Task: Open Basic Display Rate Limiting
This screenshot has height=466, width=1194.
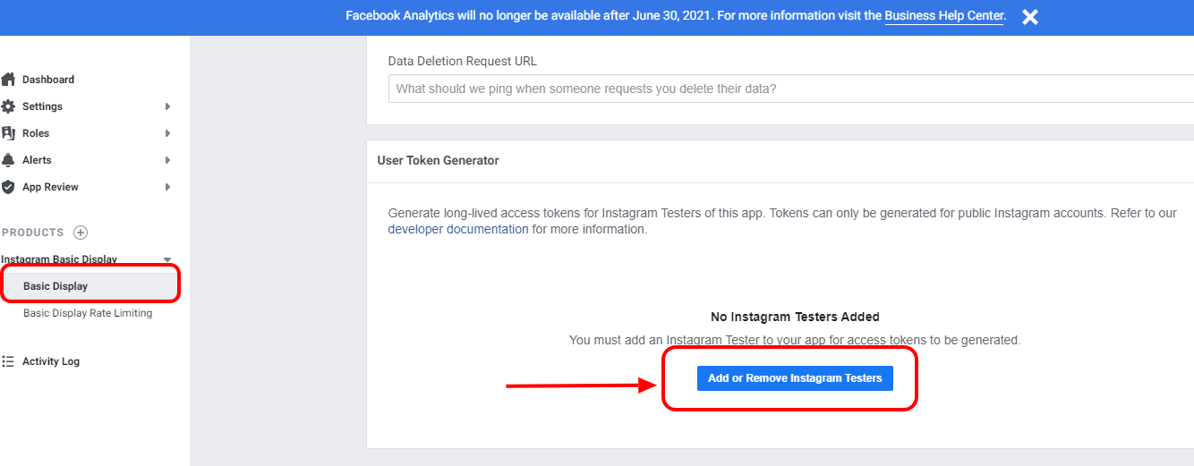Action: [x=88, y=313]
